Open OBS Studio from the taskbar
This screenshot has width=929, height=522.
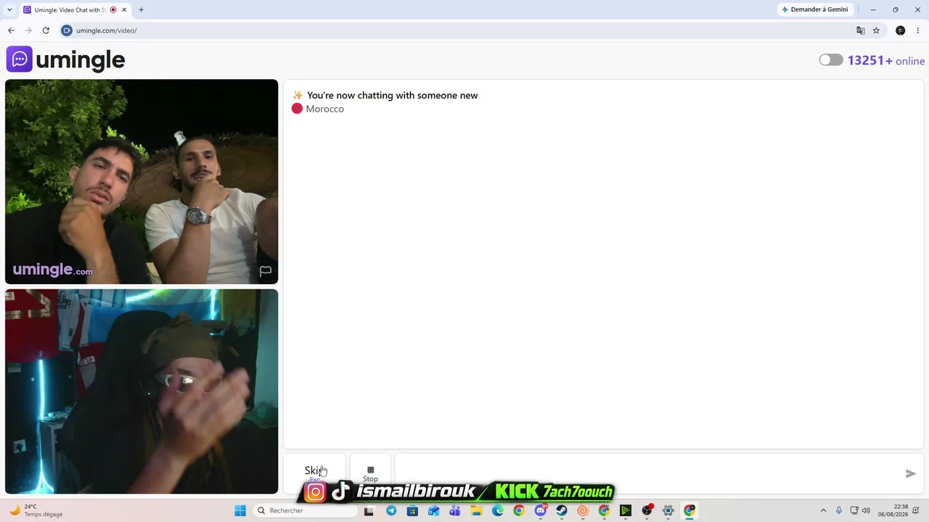click(647, 510)
